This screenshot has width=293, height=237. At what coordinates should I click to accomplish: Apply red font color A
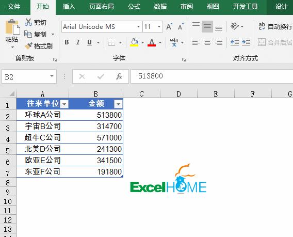pyautogui.click(x=152, y=42)
